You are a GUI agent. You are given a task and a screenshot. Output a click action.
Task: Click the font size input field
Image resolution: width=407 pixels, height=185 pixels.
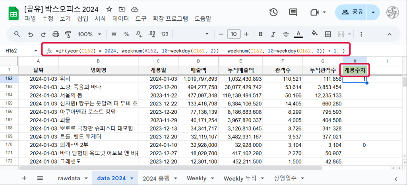(234, 34)
